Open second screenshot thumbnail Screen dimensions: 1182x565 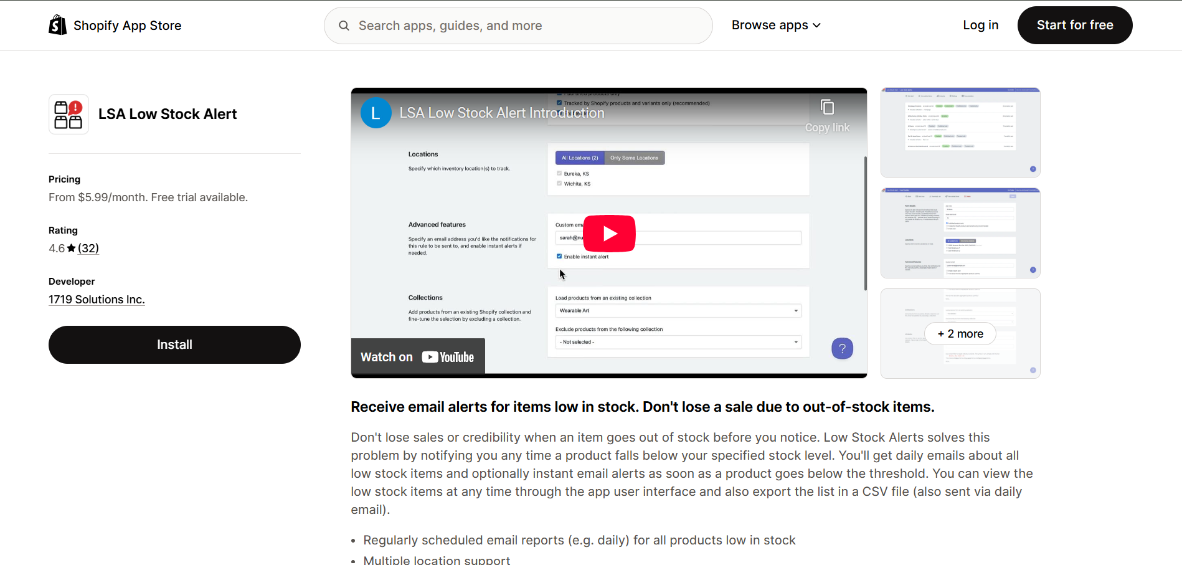960,233
